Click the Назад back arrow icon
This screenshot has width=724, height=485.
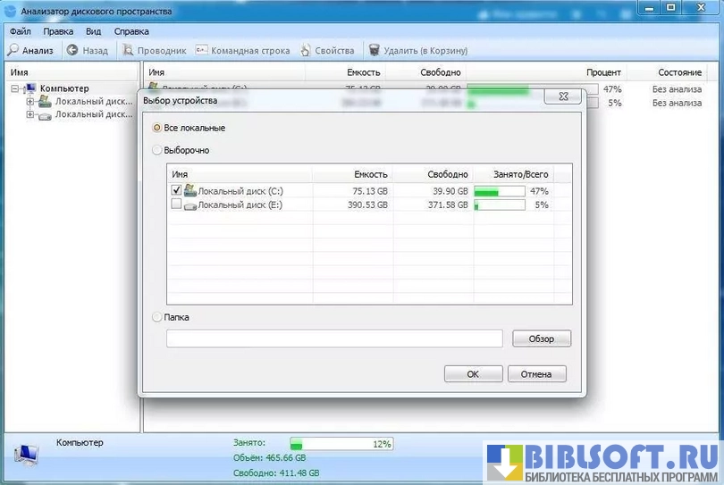click(x=72, y=51)
